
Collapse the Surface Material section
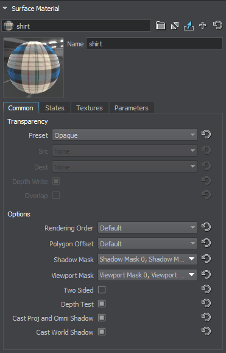click(x=5, y=9)
